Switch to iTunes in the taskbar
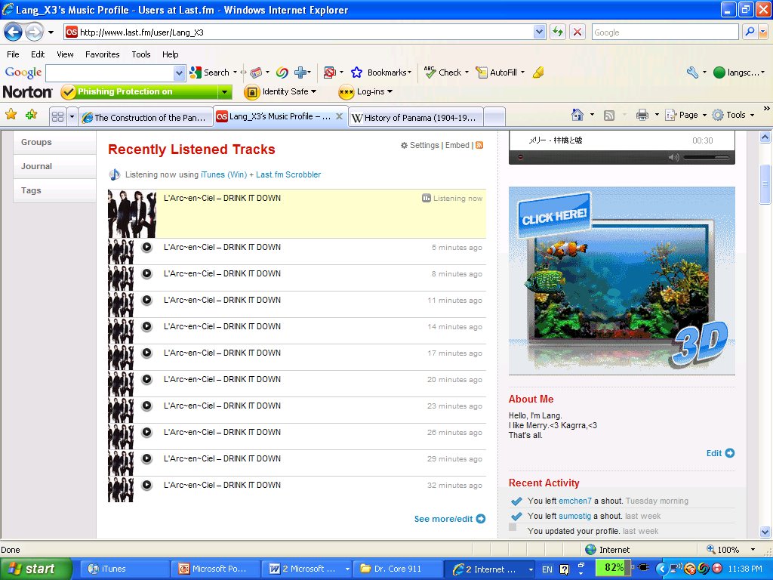 [x=125, y=569]
